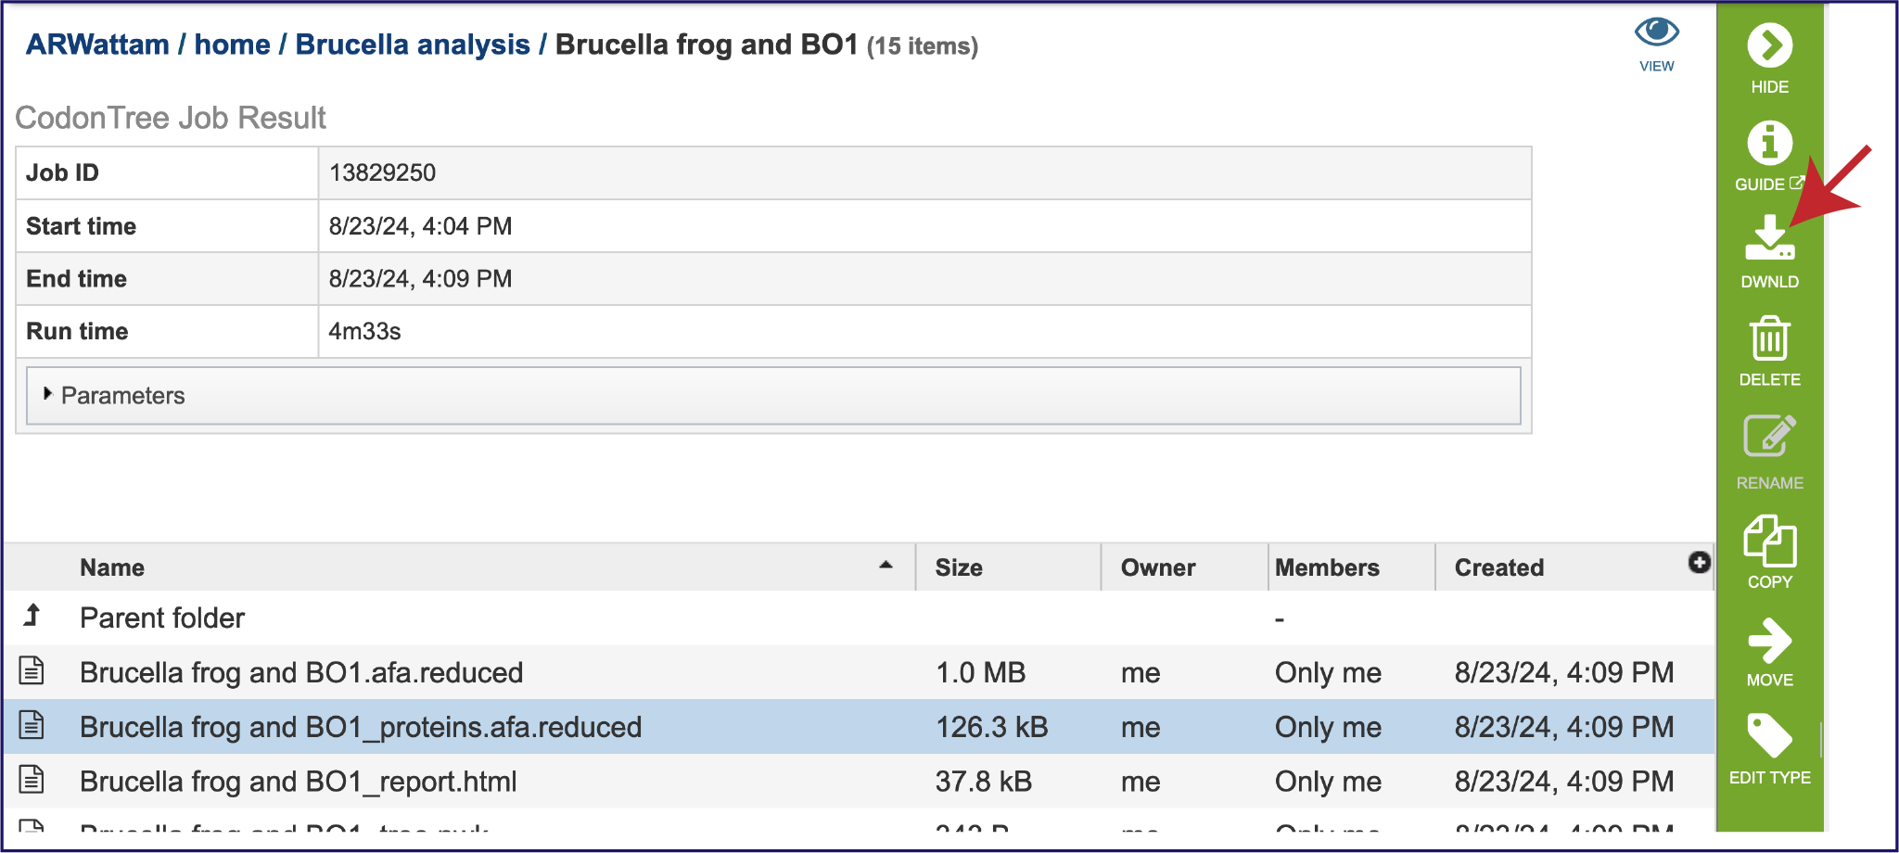The height and width of the screenshot is (853, 1899).
Task: Navigate to Brucella analysis breadcrumb folder
Action: [413, 45]
